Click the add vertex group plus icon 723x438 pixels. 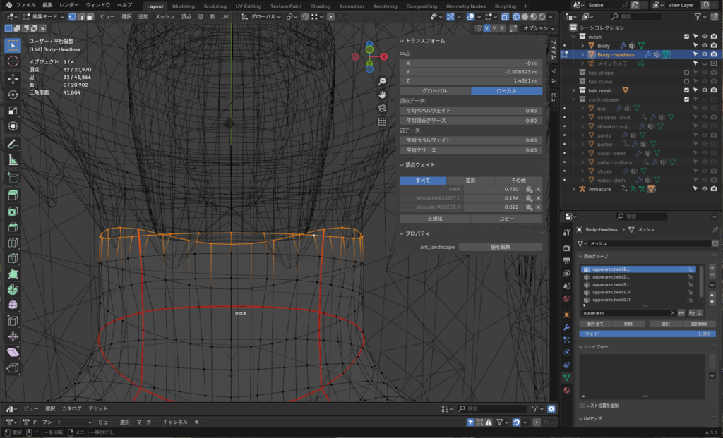pyautogui.click(x=712, y=269)
